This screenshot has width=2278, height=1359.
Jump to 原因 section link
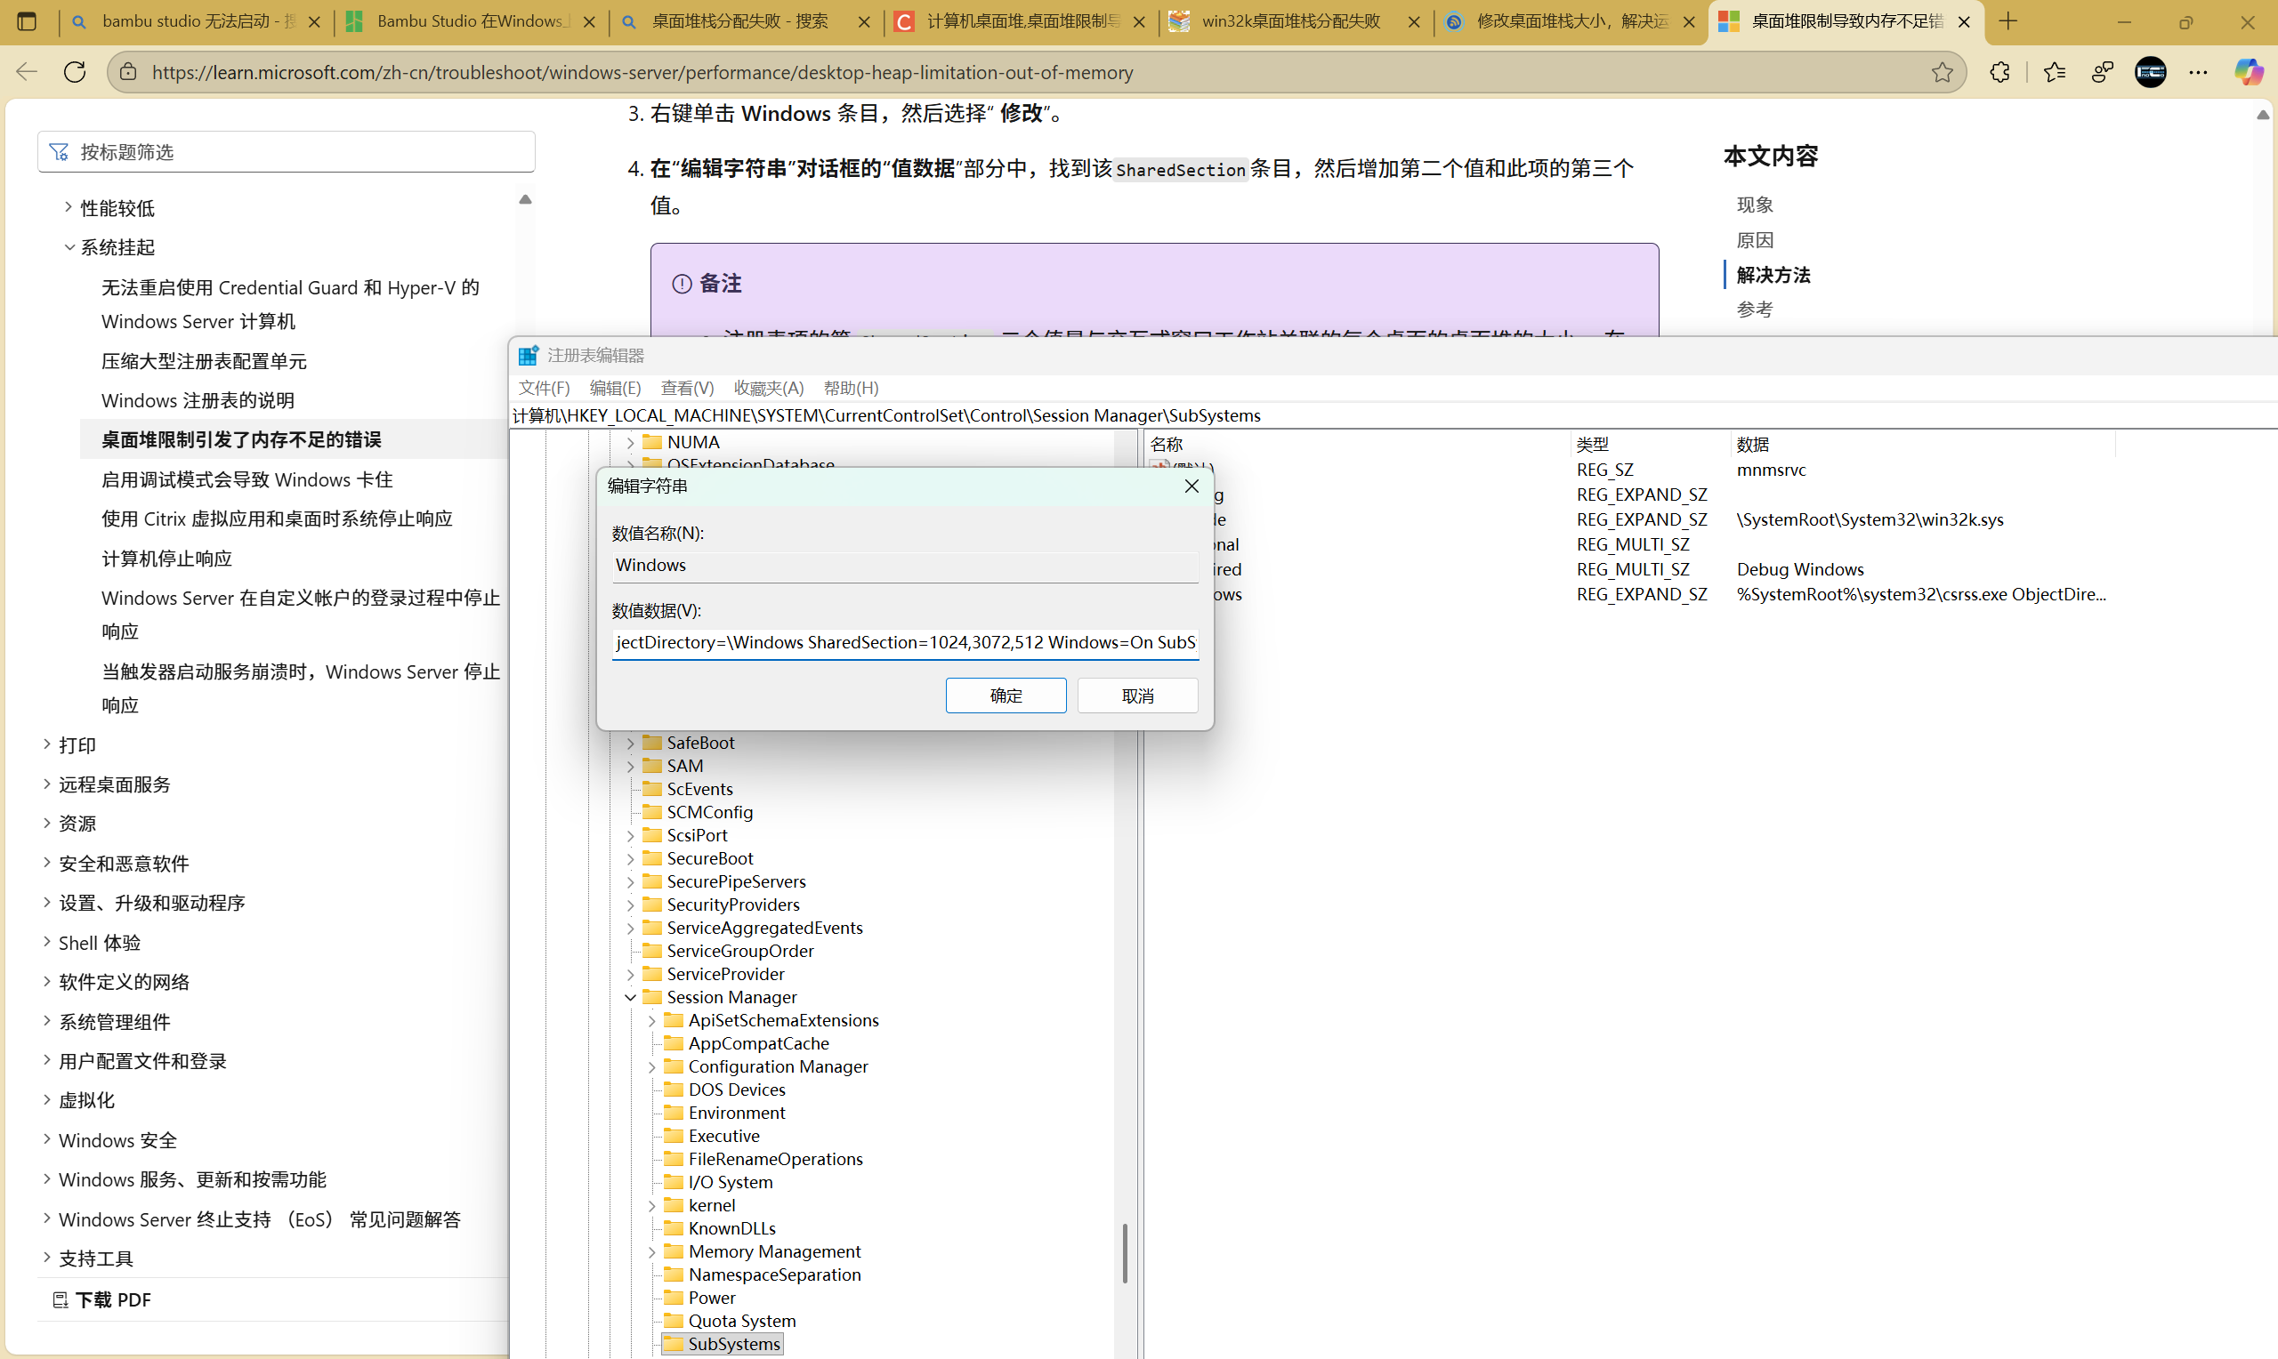tap(1755, 240)
